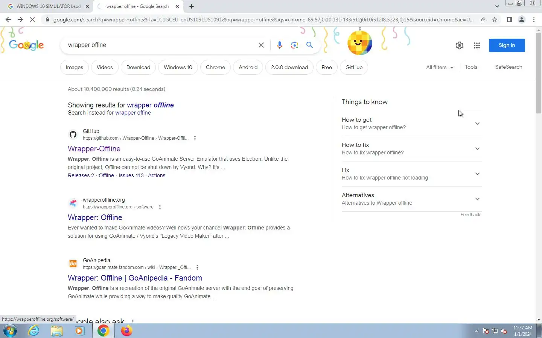Expand the How to fix section
The height and width of the screenshot is (338, 542).
[411, 149]
